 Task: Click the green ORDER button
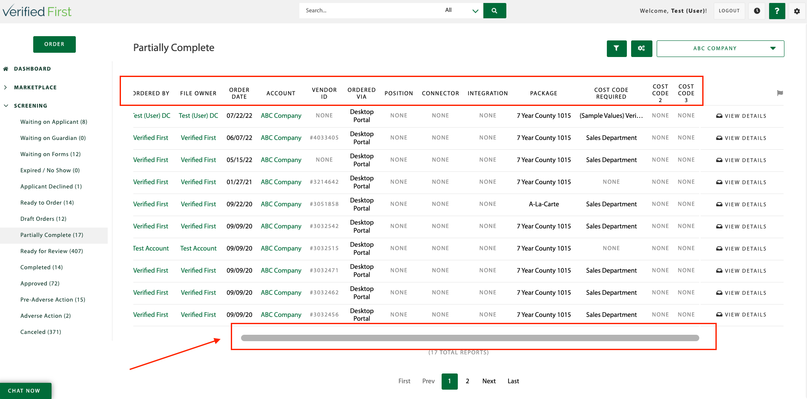(55, 44)
